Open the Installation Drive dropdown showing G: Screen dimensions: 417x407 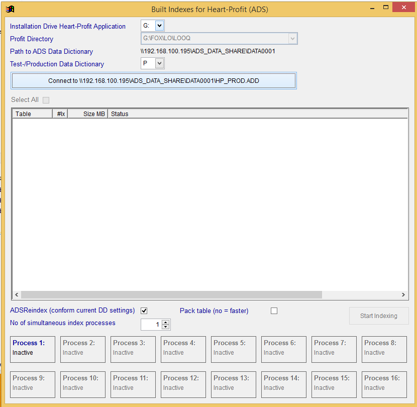click(160, 26)
